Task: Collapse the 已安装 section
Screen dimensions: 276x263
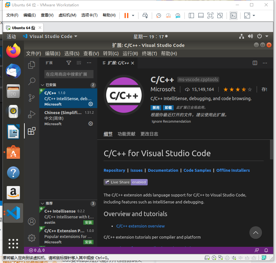Action: (x=42, y=85)
